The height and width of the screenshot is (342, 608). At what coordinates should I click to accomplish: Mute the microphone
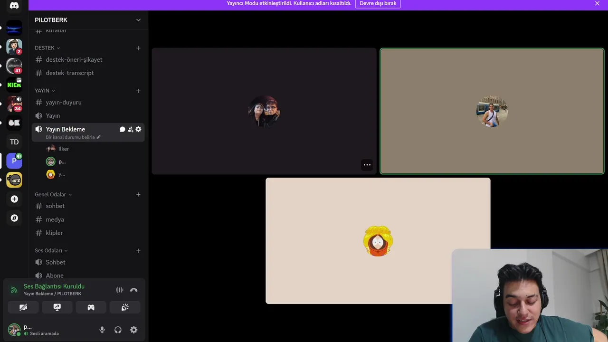(x=102, y=330)
